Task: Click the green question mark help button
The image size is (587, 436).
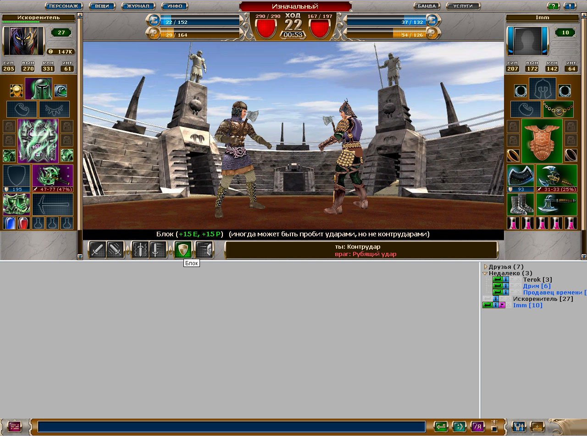Action: [554, 6]
